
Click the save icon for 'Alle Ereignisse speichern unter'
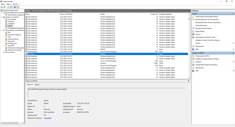coord(193,37)
